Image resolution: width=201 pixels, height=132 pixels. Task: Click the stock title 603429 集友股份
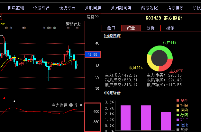(164, 18)
